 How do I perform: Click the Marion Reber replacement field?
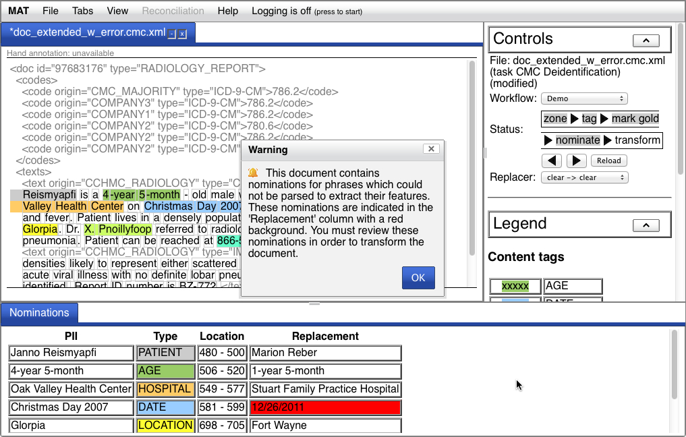[x=325, y=353]
